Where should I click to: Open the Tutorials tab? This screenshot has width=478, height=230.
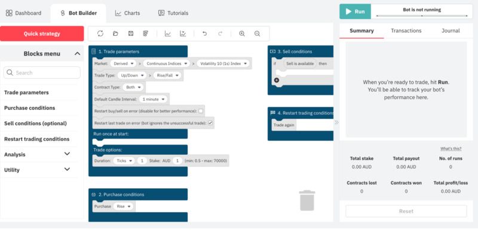coord(173,13)
